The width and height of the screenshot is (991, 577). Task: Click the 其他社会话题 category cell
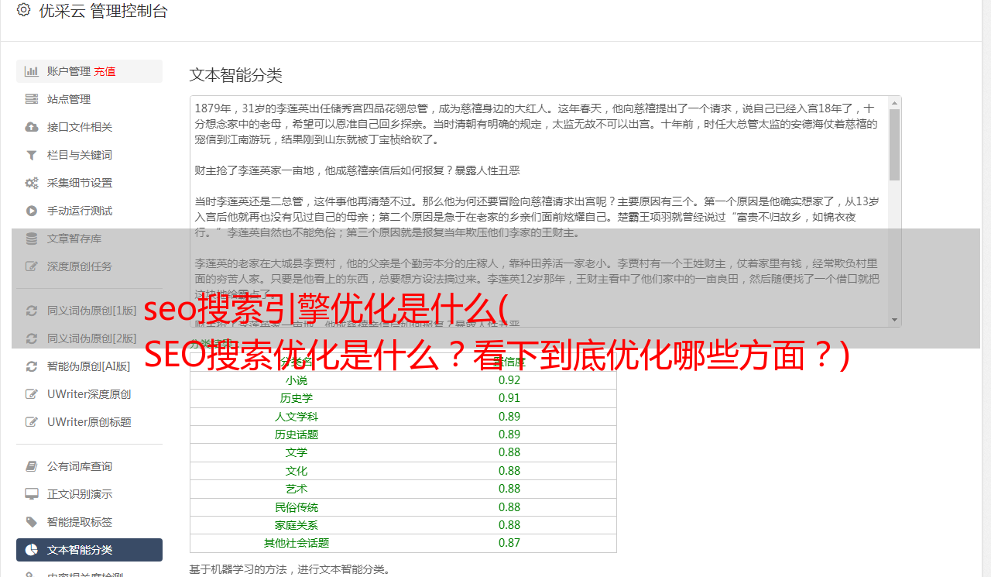click(297, 543)
